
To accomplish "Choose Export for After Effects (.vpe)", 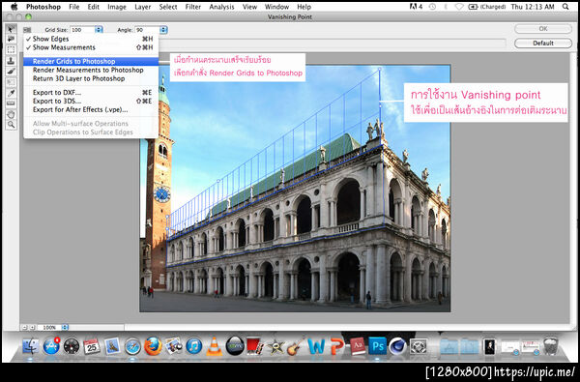I will [91, 109].
